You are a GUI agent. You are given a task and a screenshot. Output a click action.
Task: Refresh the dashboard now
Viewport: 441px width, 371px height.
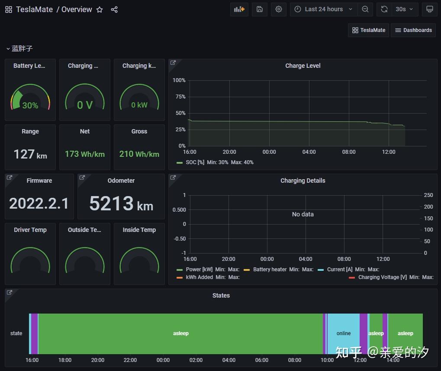[x=384, y=9]
